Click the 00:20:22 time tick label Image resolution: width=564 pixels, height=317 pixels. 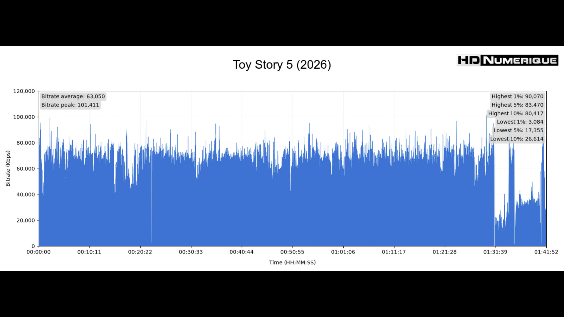(140, 252)
